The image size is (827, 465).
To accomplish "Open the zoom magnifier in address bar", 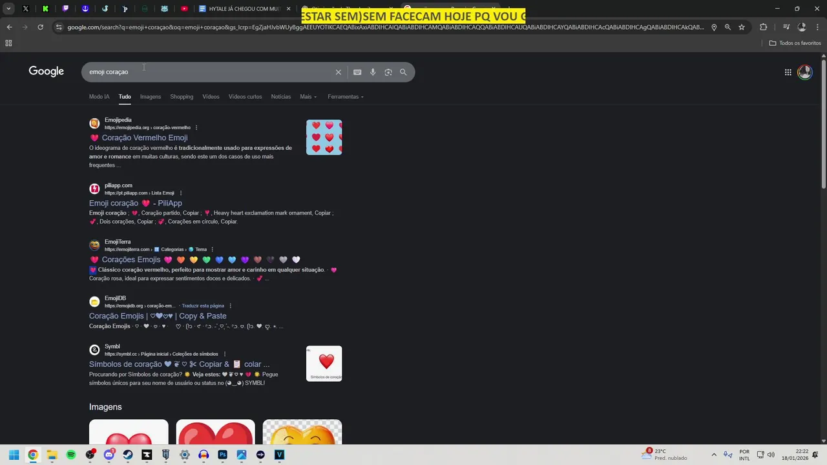I will coord(728,27).
